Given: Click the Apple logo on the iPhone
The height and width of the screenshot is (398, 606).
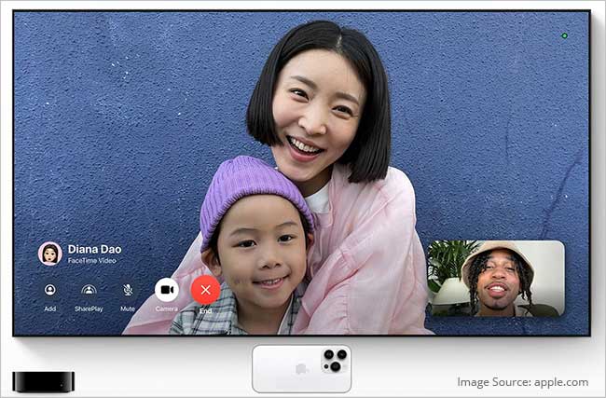Looking at the screenshot, I should pyautogui.click(x=301, y=369).
